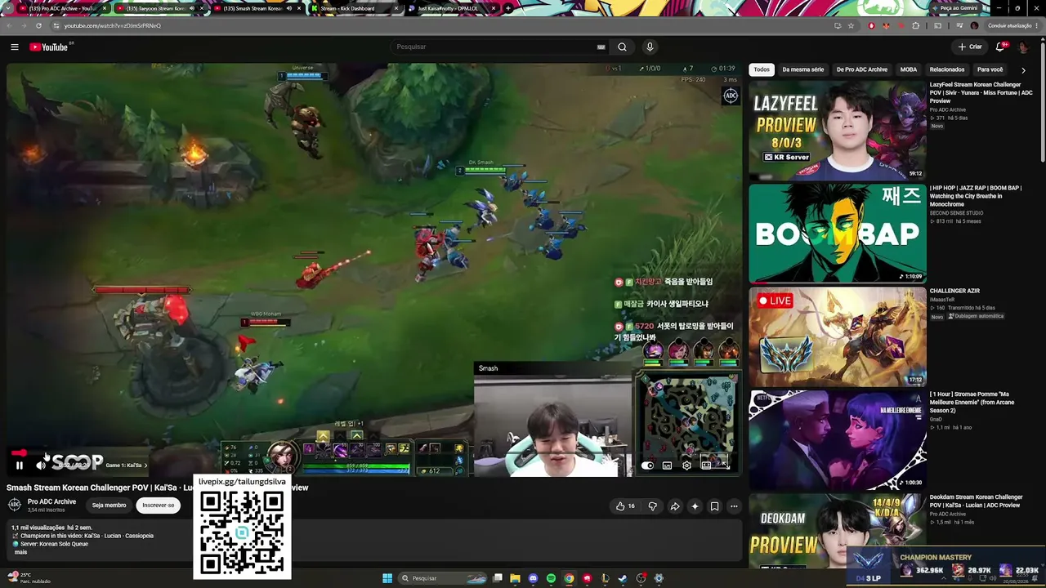Select the Todos filter chip
Image resolution: width=1046 pixels, height=588 pixels.
tap(762, 69)
